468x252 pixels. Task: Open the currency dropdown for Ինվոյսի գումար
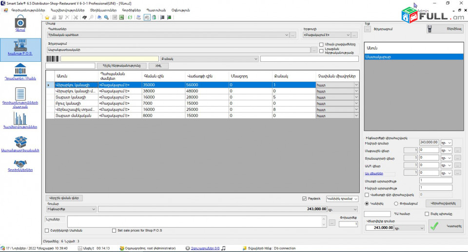coord(447,143)
